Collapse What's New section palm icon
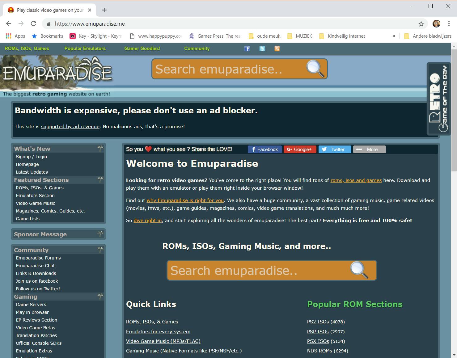 pyautogui.click(x=100, y=149)
